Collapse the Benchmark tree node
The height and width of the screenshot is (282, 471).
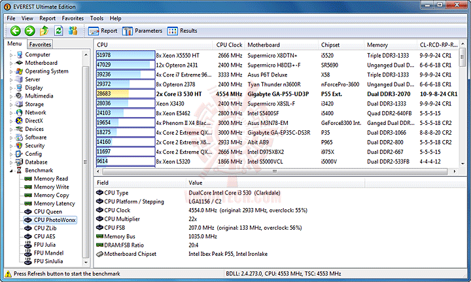click(11, 171)
